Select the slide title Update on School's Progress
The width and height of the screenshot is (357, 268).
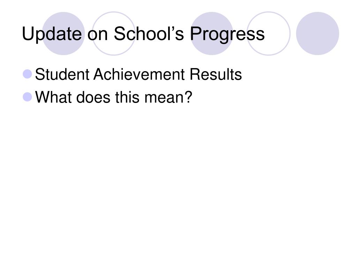[x=143, y=34]
